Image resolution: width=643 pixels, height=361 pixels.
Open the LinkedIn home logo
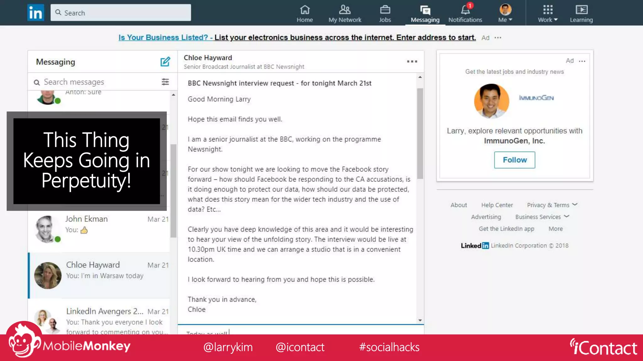(x=35, y=13)
